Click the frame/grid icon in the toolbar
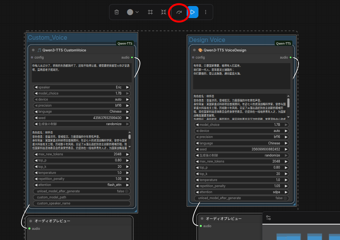 (150, 12)
